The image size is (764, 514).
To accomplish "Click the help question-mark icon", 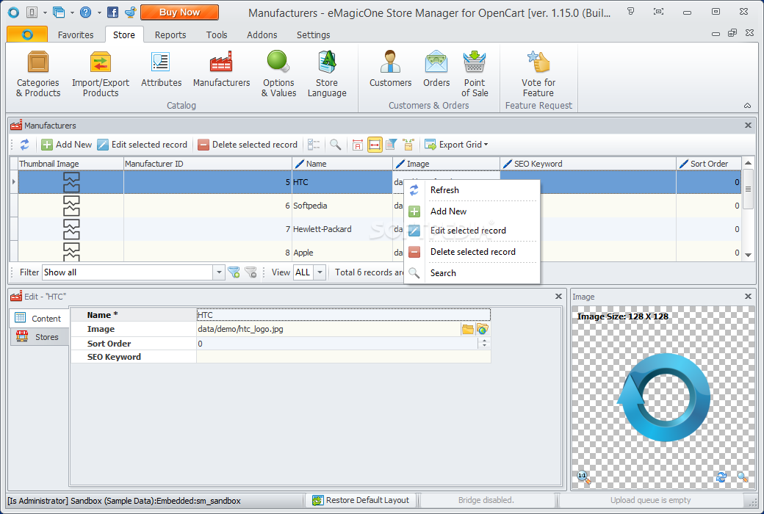I will click(x=85, y=12).
